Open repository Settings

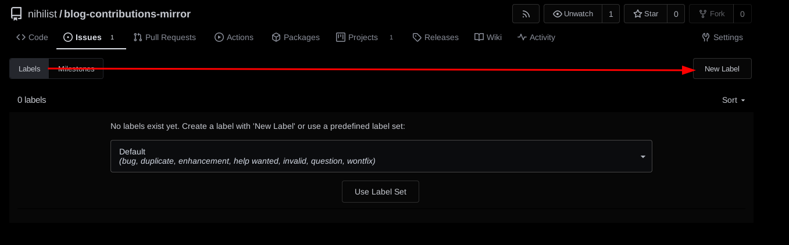(722, 37)
